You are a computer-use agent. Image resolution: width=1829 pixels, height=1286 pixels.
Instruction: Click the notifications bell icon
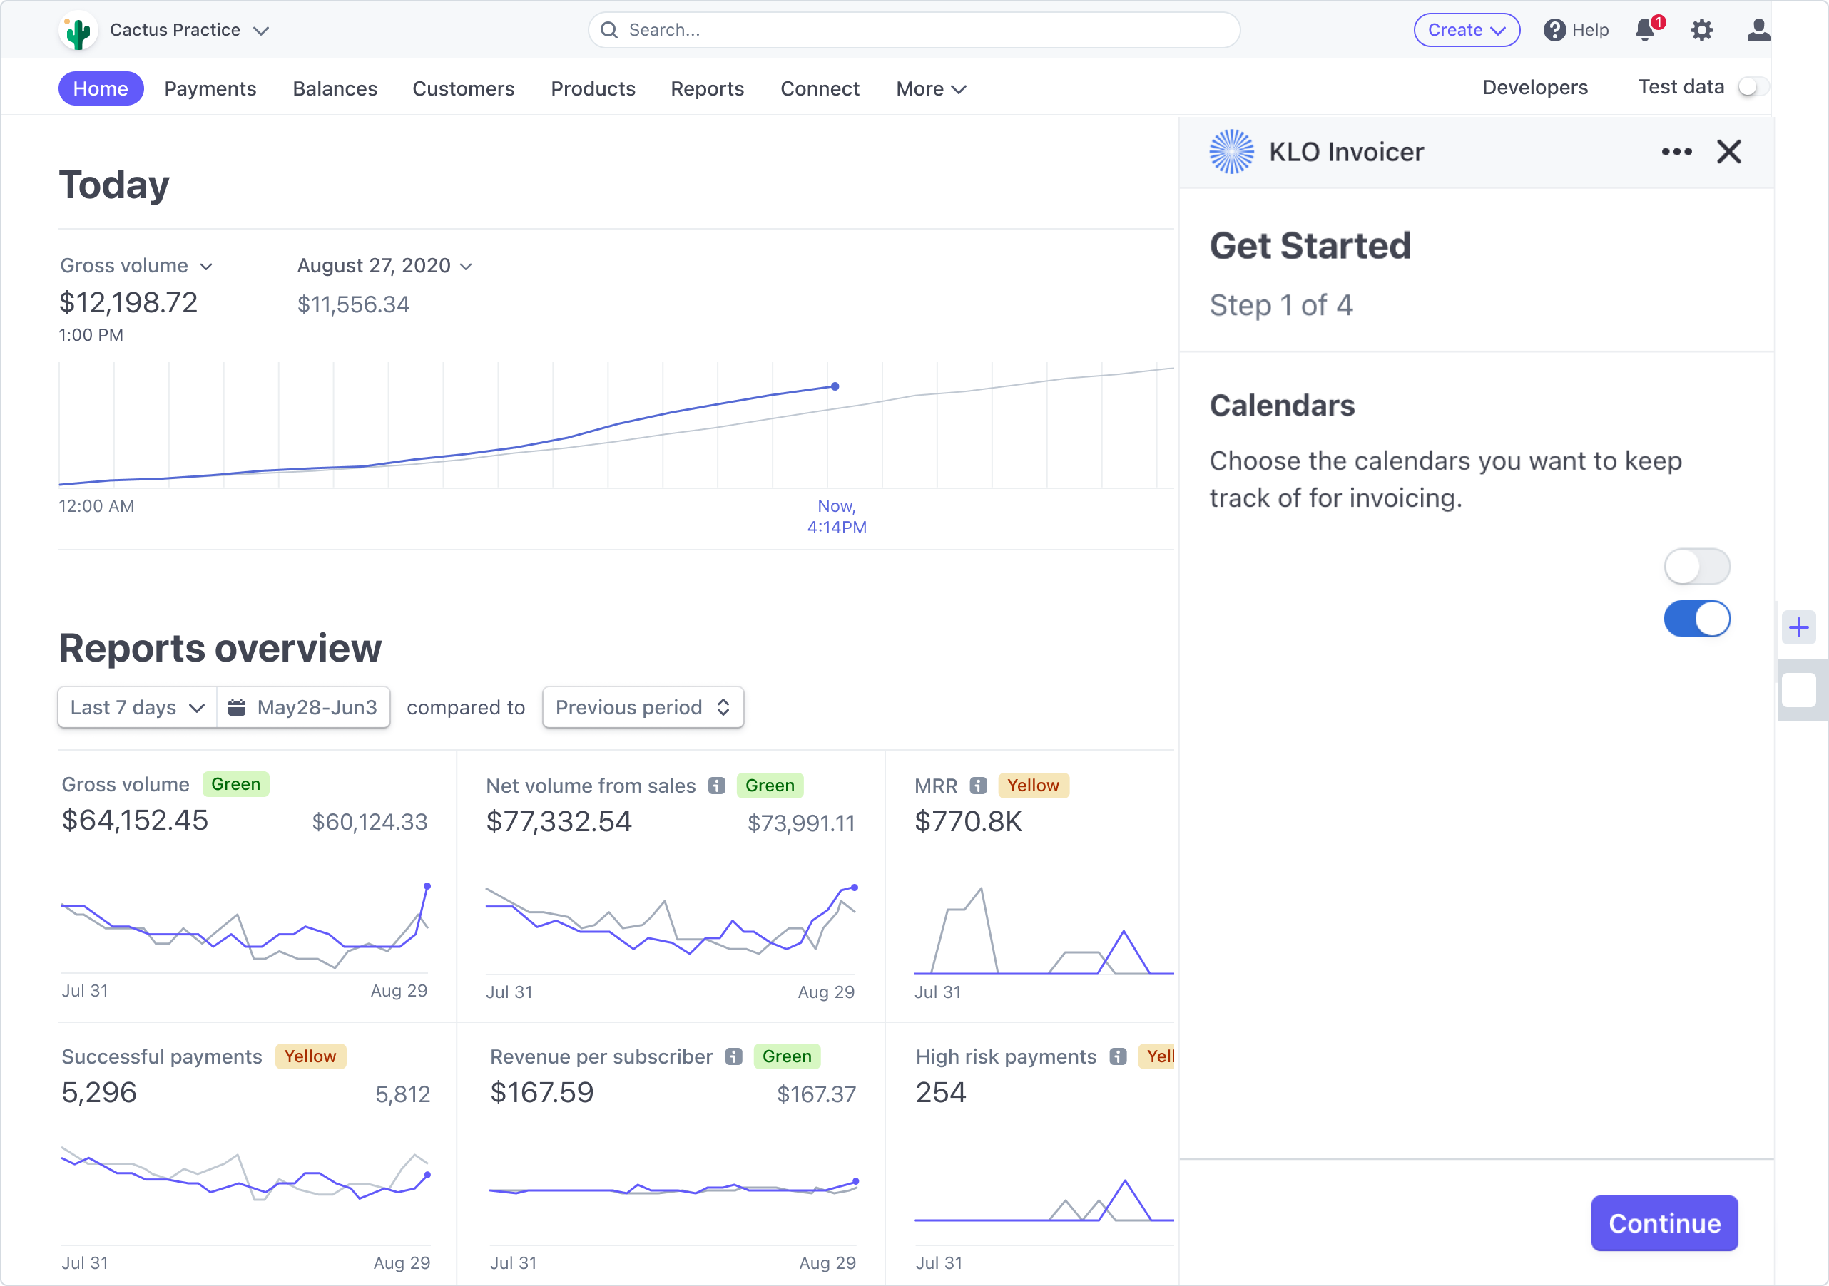[x=1646, y=30]
